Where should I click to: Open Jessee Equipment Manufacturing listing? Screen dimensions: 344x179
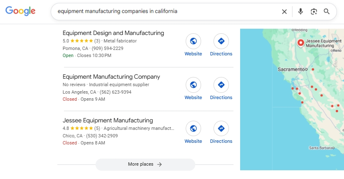[108, 120]
